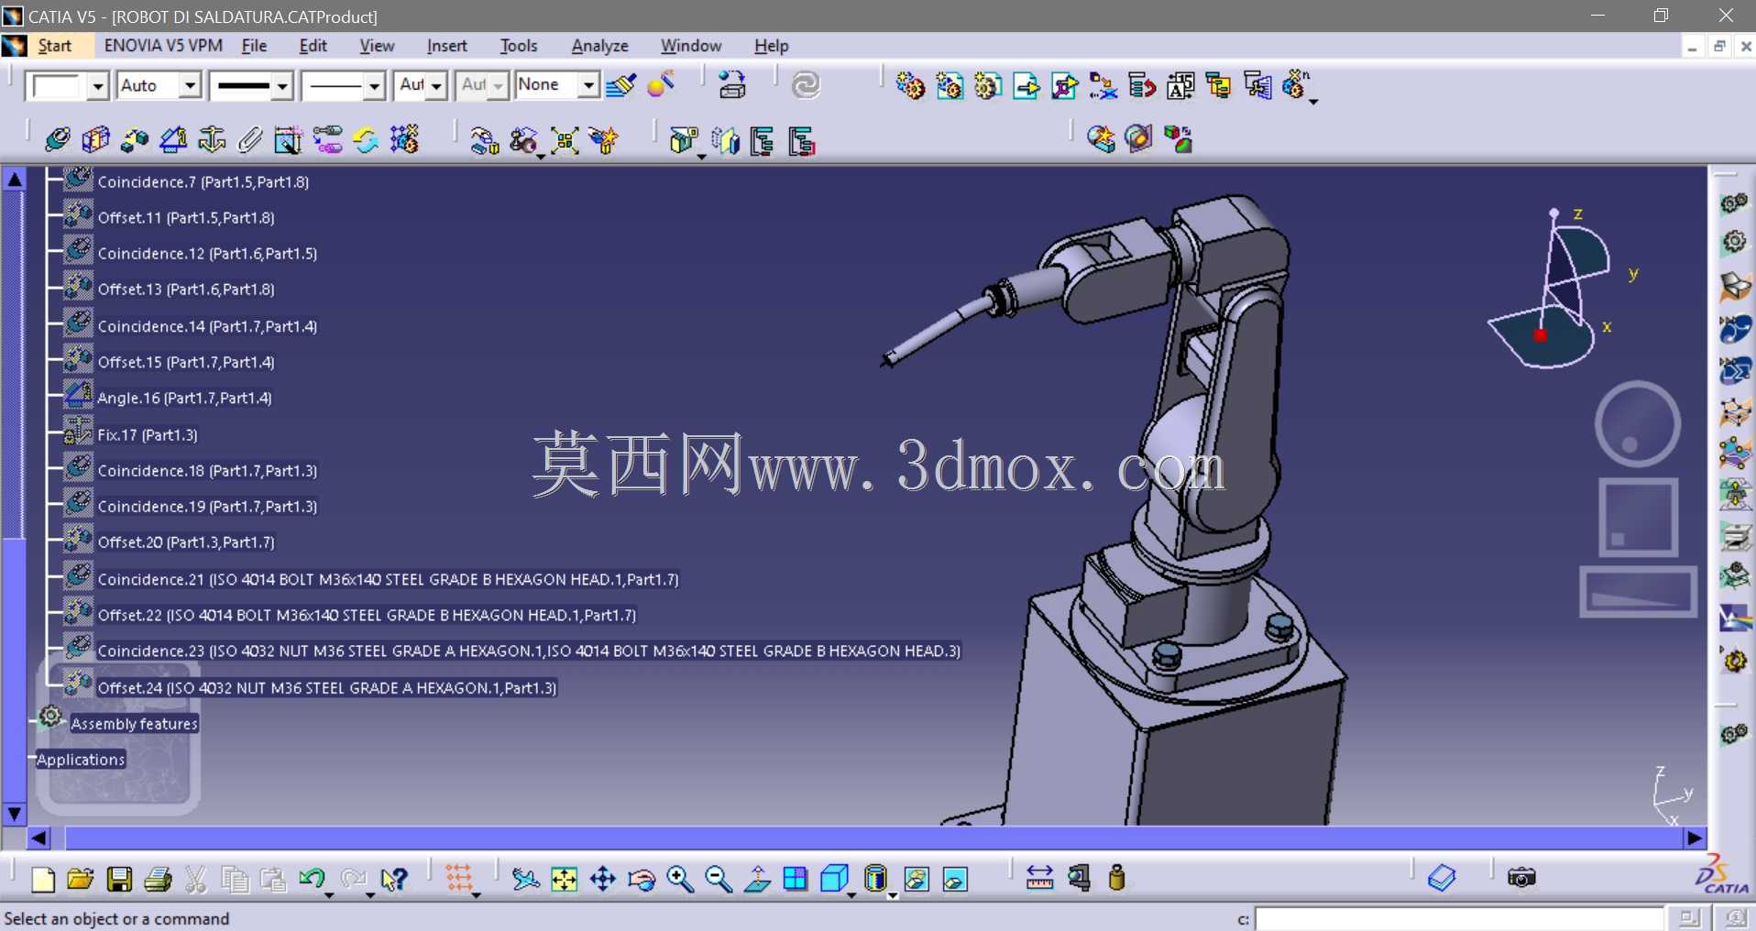This screenshot has height=931, width=1756.
Task: Click the Zoom Out magnifier icon
Action: 718,880
